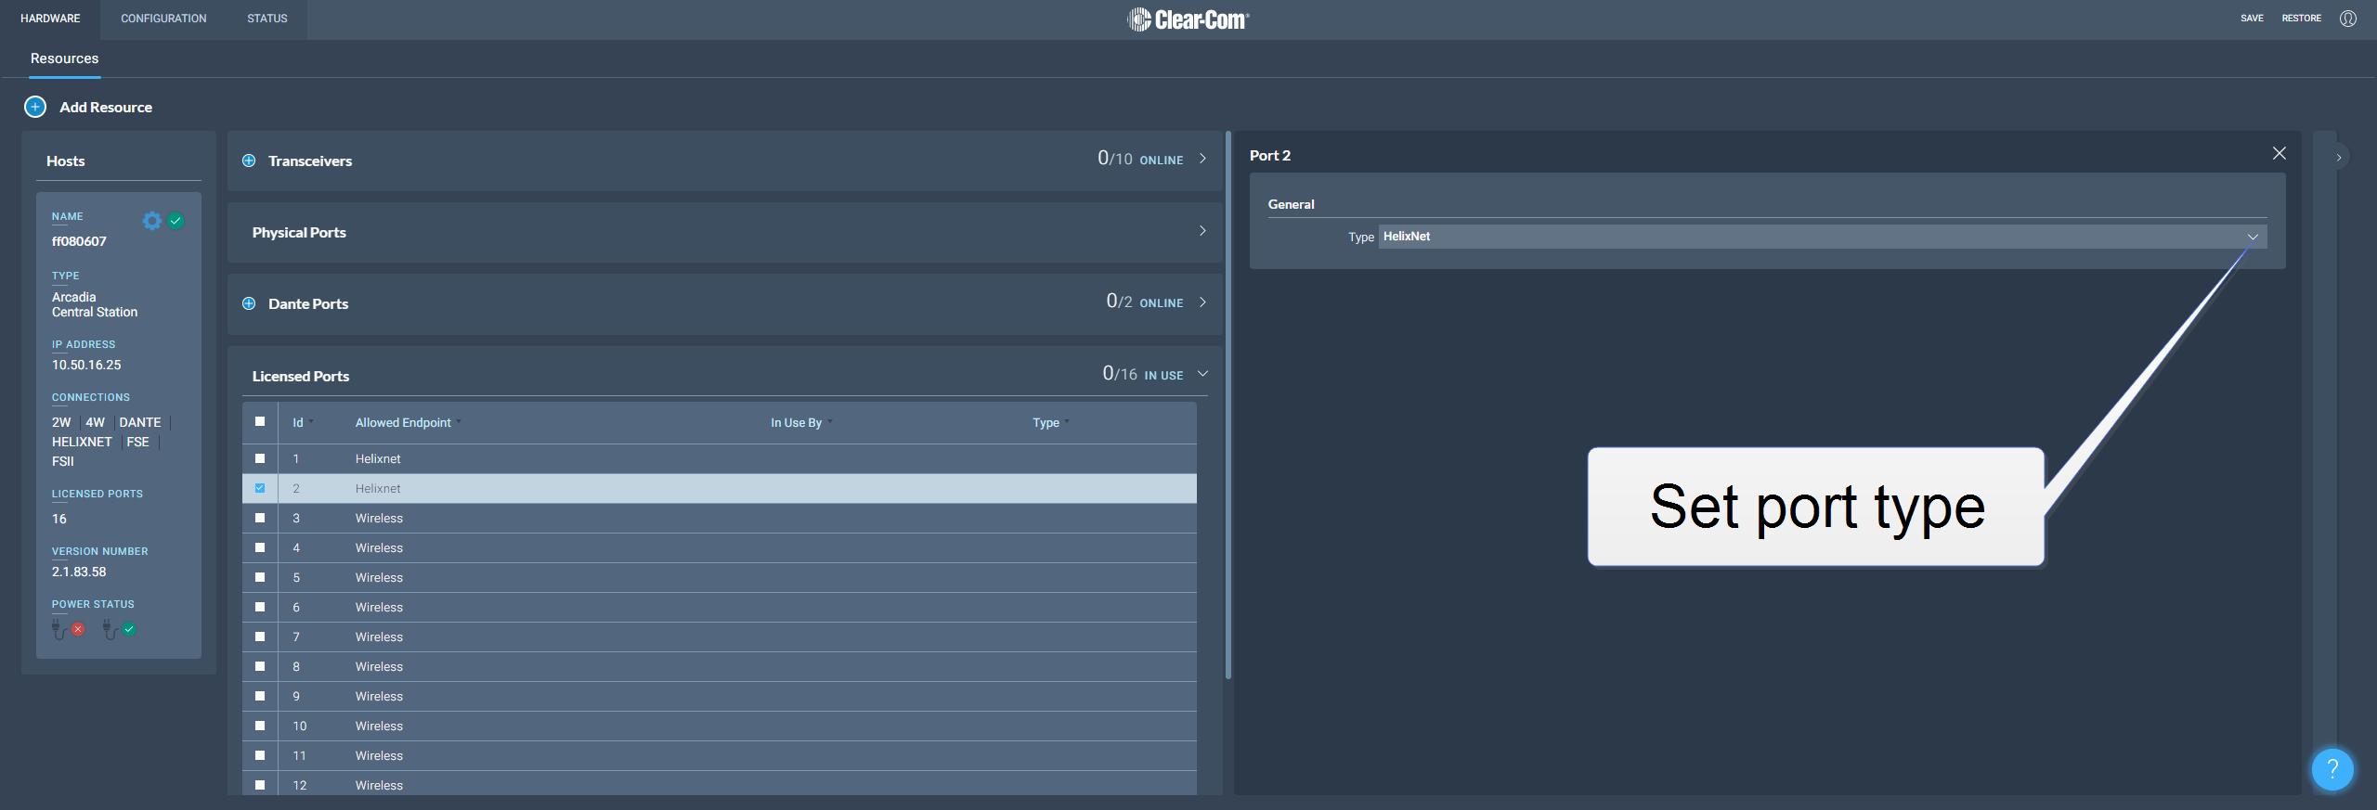Open the blue help question mark button

coord(2332,768)
